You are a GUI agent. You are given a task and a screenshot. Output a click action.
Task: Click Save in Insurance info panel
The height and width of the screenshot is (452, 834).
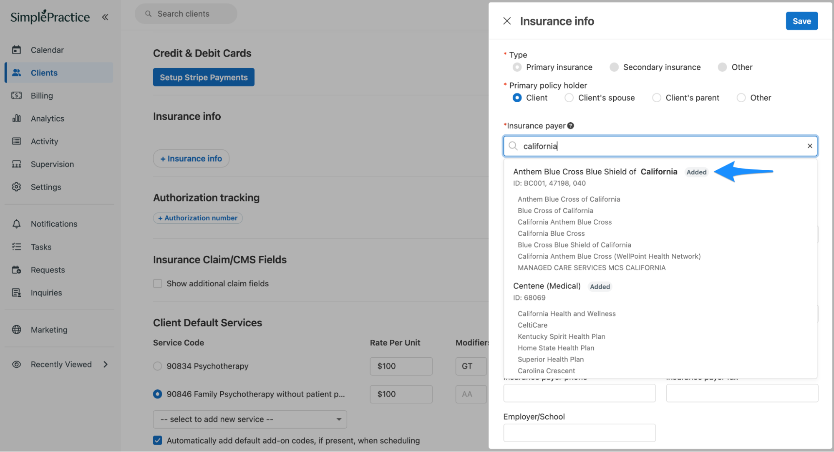(801, 21)
